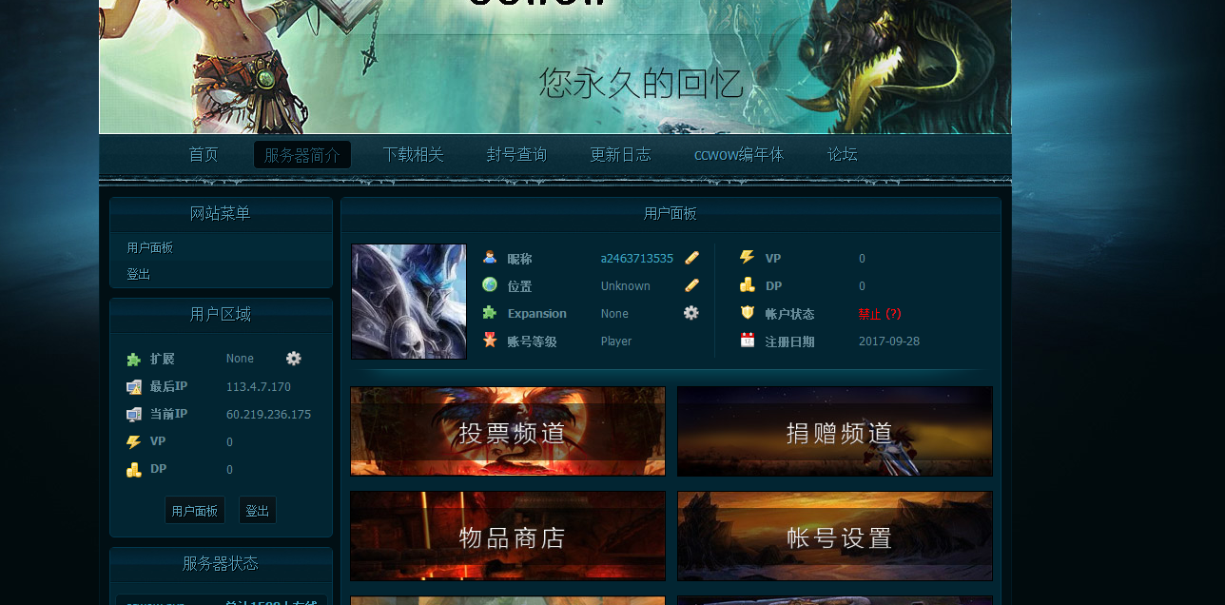Image resolution: width=1225 pixels, height=605 pixels.
Task: Click the warning computer icon beside 最后IP
Action: coord(134,386)
